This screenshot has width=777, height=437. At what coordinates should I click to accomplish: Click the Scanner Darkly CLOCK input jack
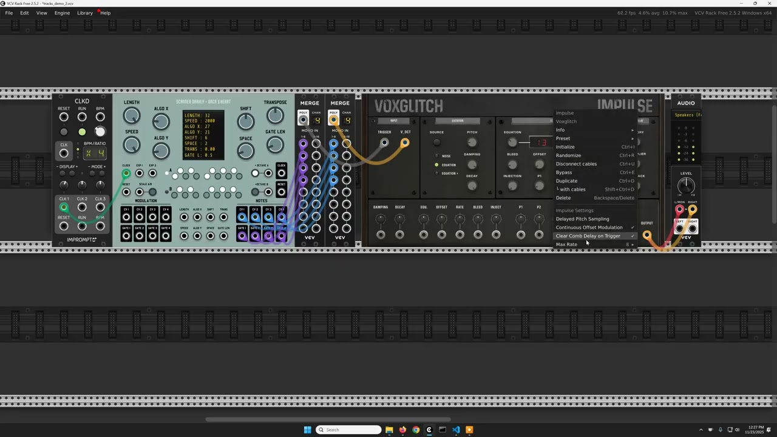(126, 174)
